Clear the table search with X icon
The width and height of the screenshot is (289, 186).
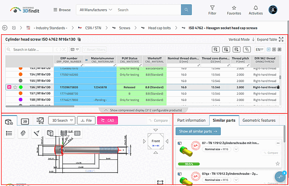(x=64, y=50)
